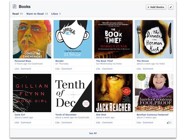Click the Books section icon
This screenshot has width=186, height=140.
14,6
